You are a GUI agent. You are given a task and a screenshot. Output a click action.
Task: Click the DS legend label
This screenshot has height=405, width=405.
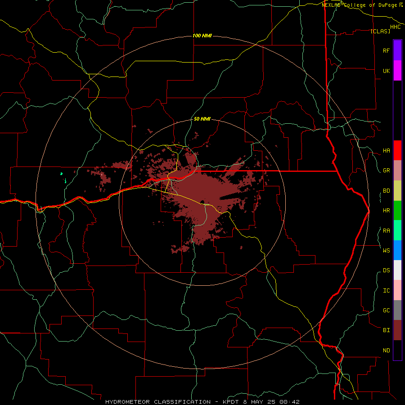pos(387,270)
